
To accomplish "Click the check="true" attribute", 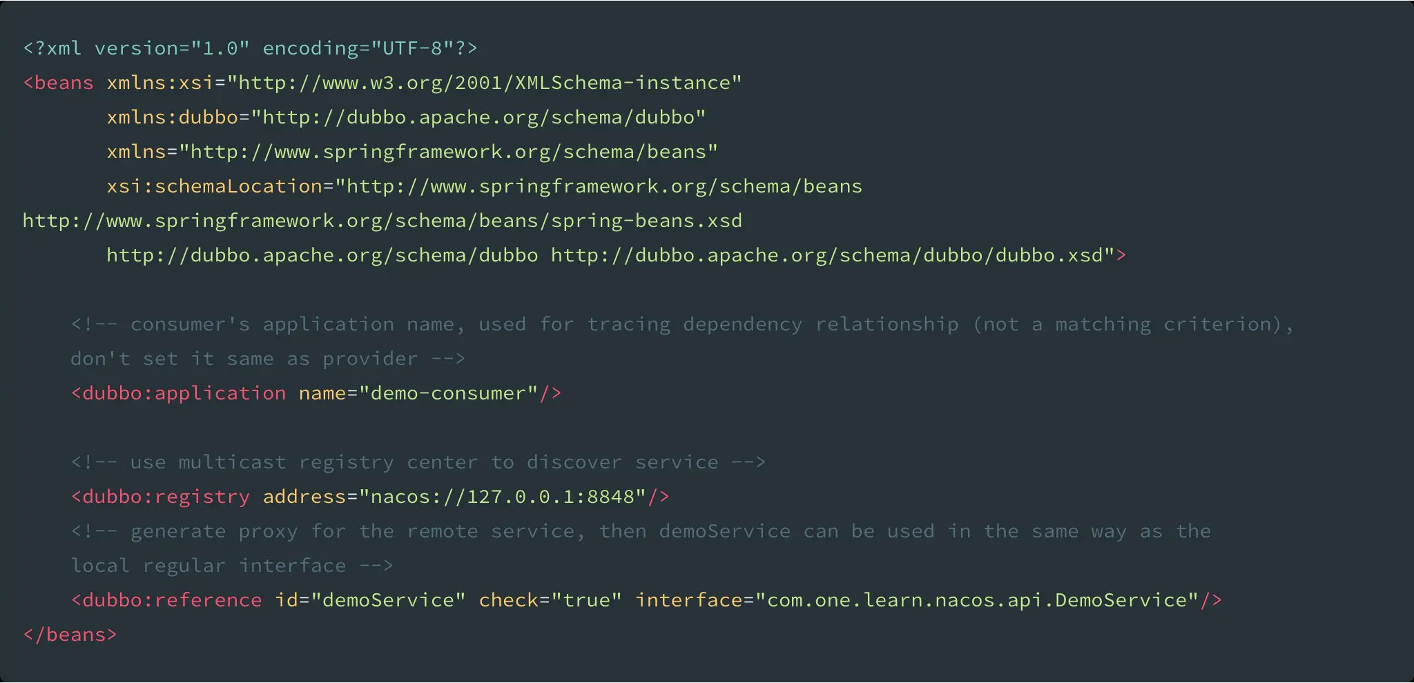I will (x=549, y=600).
